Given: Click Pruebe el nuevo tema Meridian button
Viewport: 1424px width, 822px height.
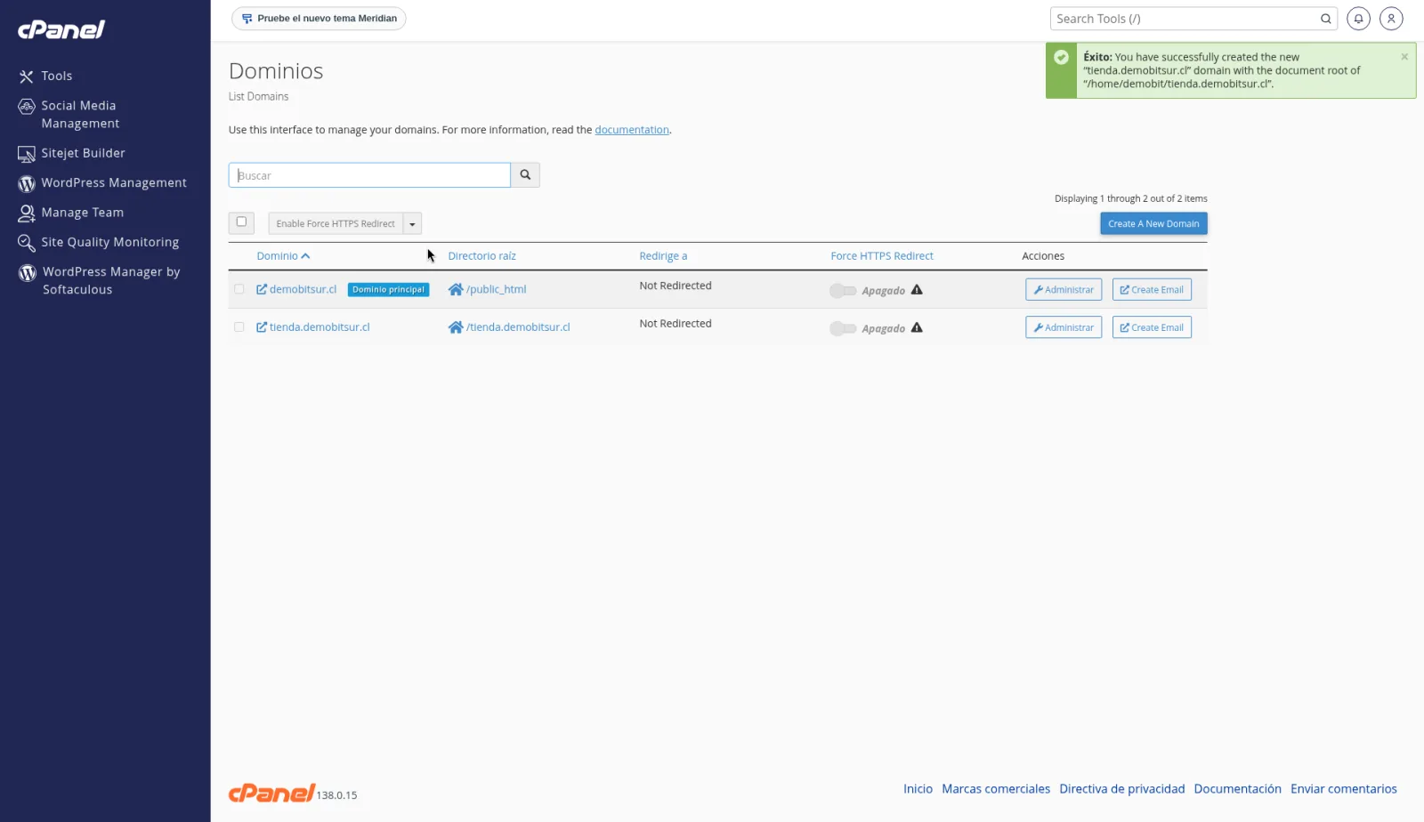Looking at the screenshot, I should (319, 19).
